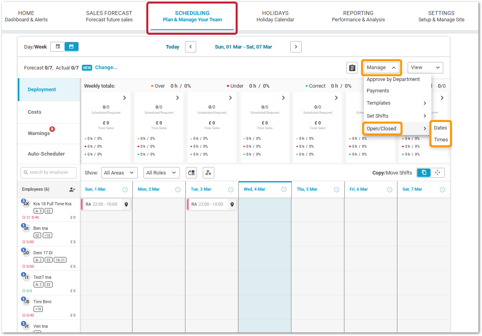
Task: Click the Today button
Action: pyautogui.click(x=172, y=47)
